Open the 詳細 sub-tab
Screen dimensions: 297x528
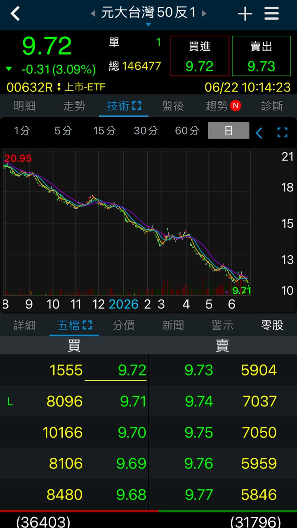[25, 325]
